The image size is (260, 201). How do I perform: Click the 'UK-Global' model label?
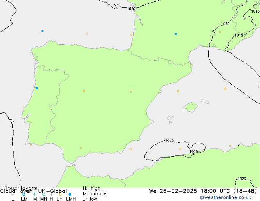52,191
